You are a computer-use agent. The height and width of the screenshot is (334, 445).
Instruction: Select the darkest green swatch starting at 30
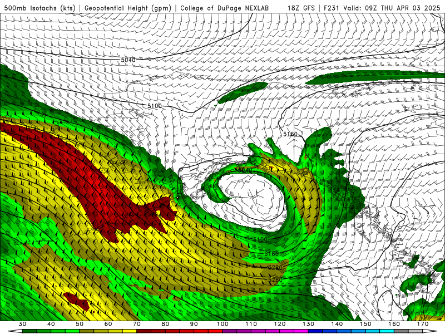tap(29, 331)
